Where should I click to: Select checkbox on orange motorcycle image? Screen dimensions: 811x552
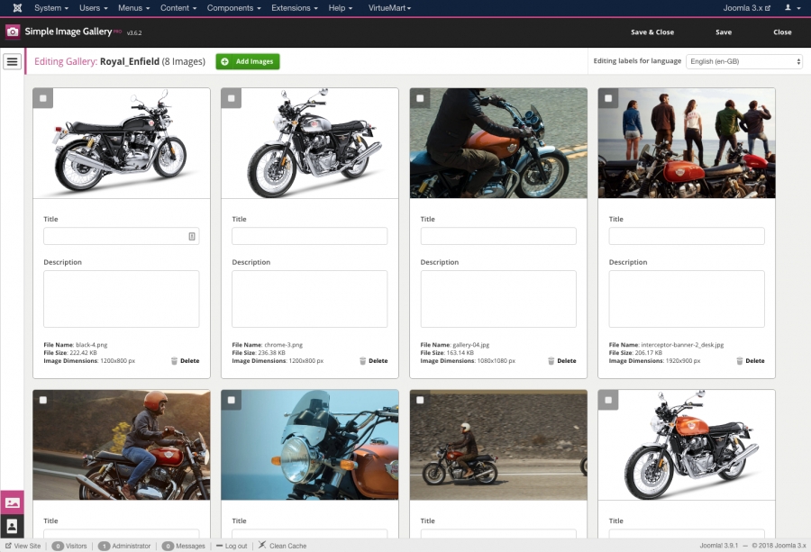point(608,400)
